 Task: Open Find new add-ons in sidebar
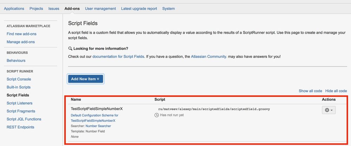[x=21, y=34]
